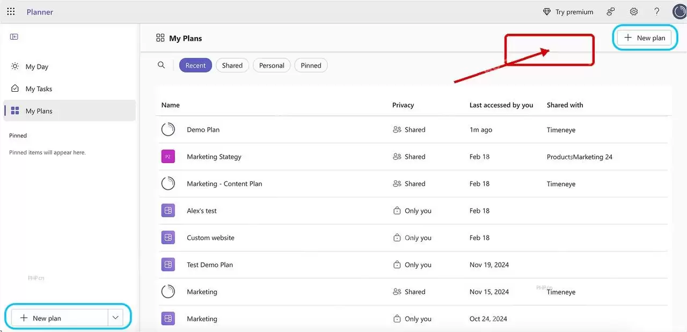Screen dimensions: 687x332
Task: Click New plan button in sidebar
Action: click(60, 318)
